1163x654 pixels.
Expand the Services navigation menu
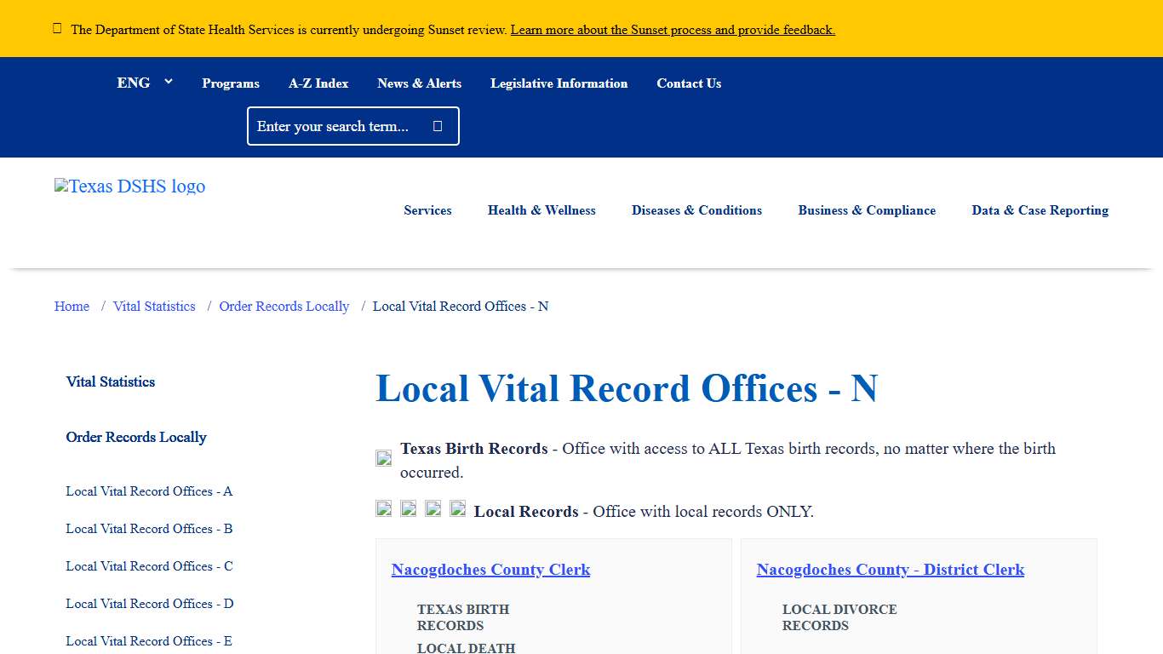[427, 210]
